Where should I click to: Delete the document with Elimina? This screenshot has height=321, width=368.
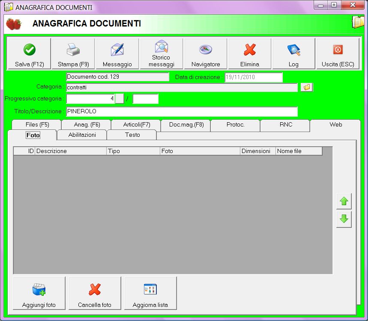(250, 54)
